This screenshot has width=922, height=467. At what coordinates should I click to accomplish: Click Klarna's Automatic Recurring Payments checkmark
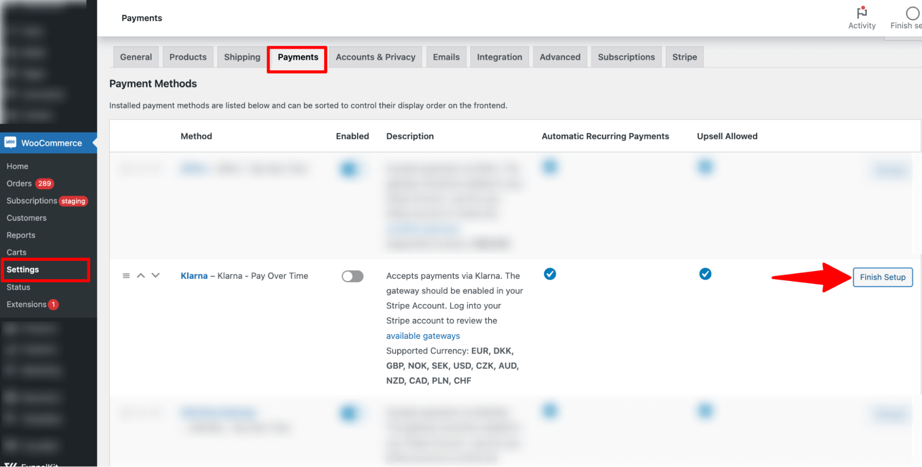pos(550,274)
